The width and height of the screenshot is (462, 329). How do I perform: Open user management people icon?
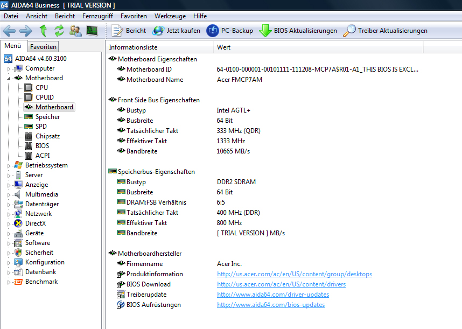coord(76,31)
